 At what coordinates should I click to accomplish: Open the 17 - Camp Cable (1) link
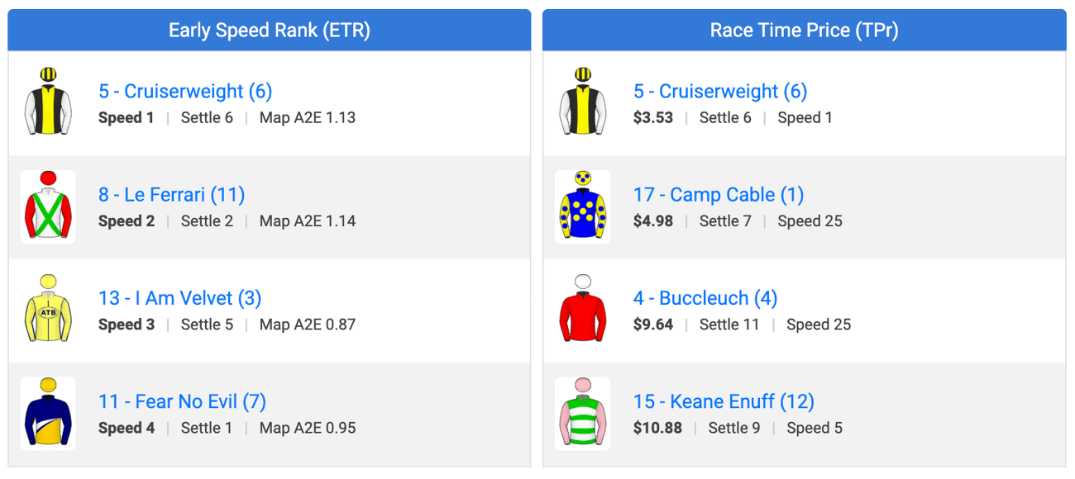719,195
